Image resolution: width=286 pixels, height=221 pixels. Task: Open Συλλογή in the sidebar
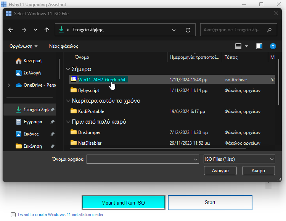(32, 73)
